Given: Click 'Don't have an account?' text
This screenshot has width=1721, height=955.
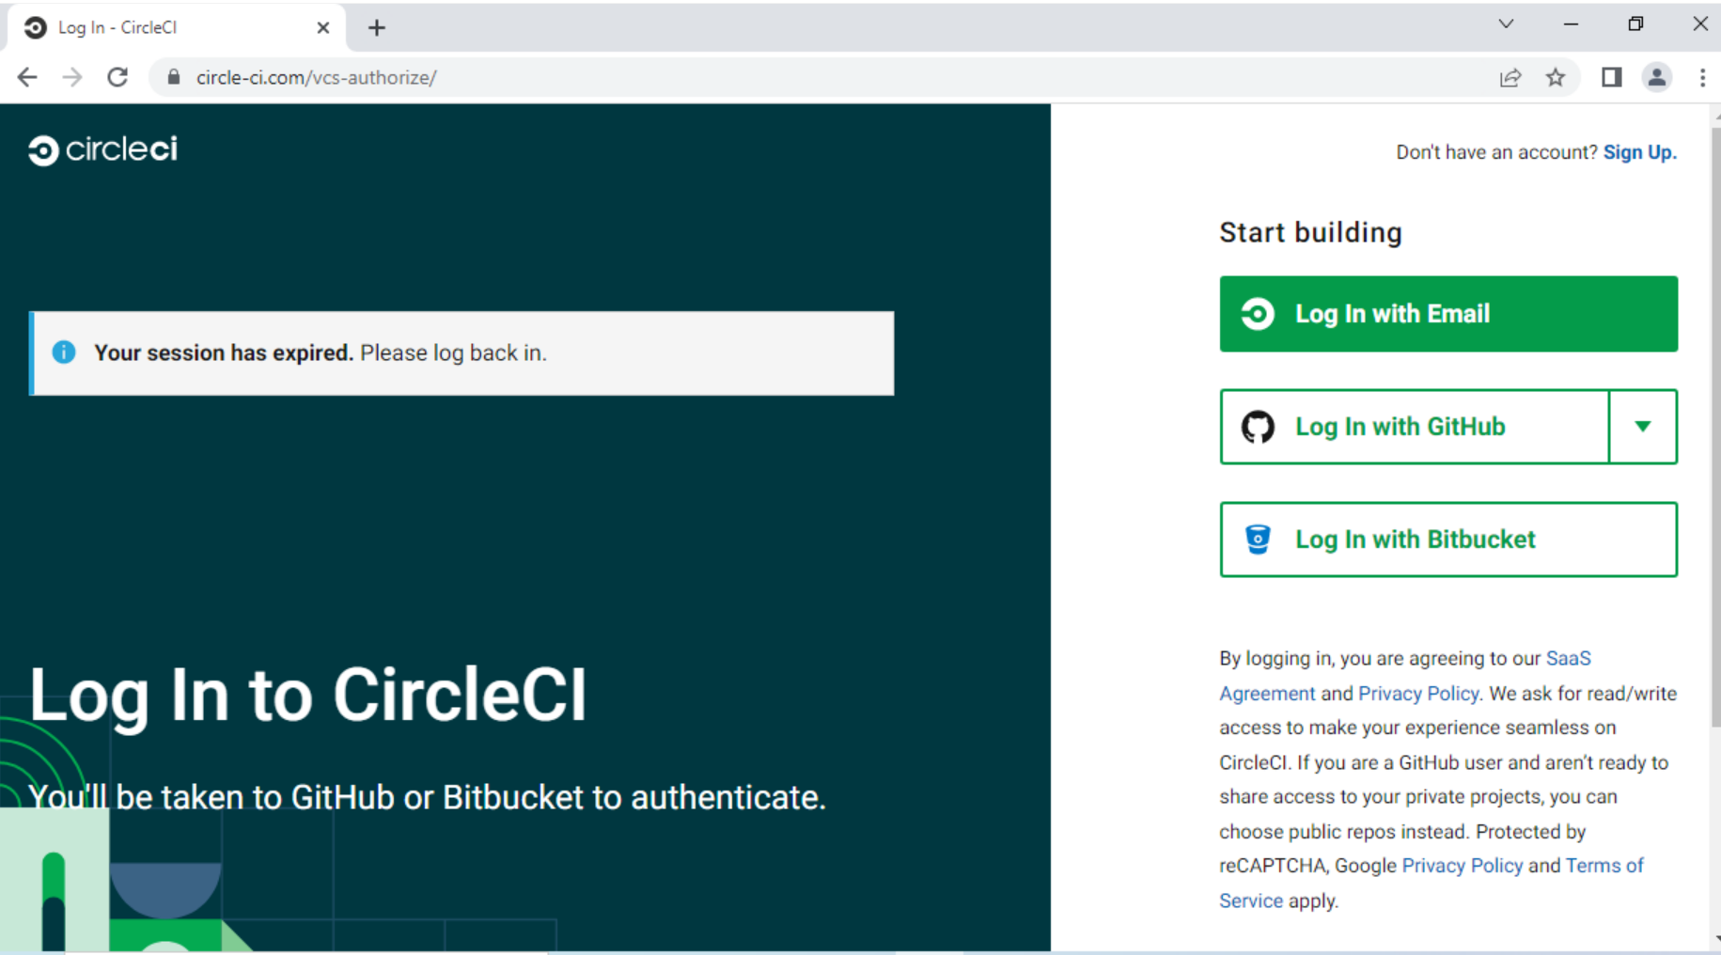Looking at the screenshot, I should pyautogui.click(x=1496, y=152).
